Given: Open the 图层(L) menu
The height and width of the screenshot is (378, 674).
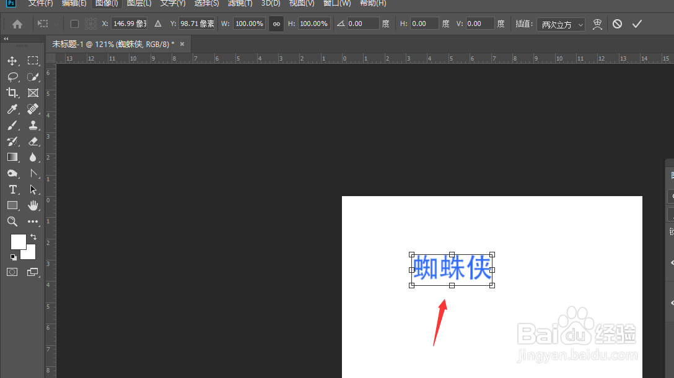Looking at the screenshot, I should point(139,4).
